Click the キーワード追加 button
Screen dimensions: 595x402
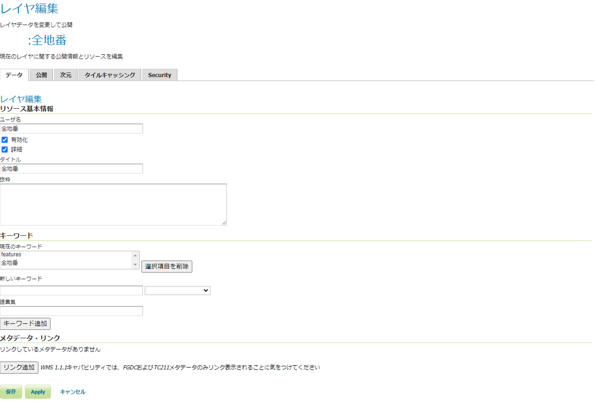coord(25,324)
